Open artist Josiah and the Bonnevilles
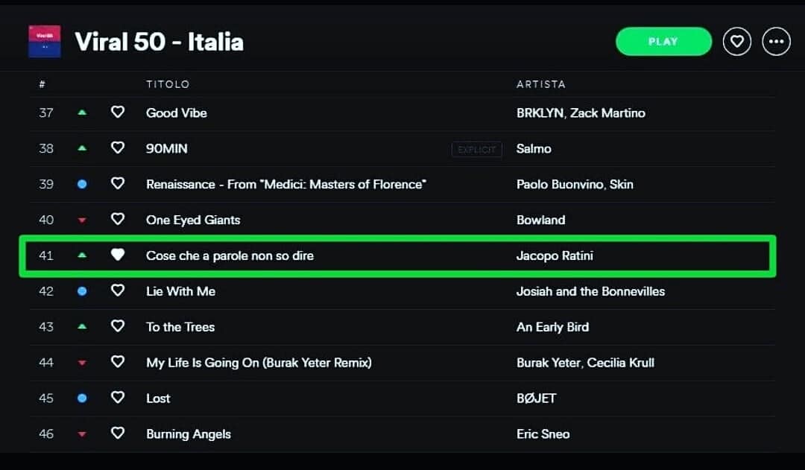Viewport: 805px width, 470px height. pyautogui.click(x=590, y=291)
